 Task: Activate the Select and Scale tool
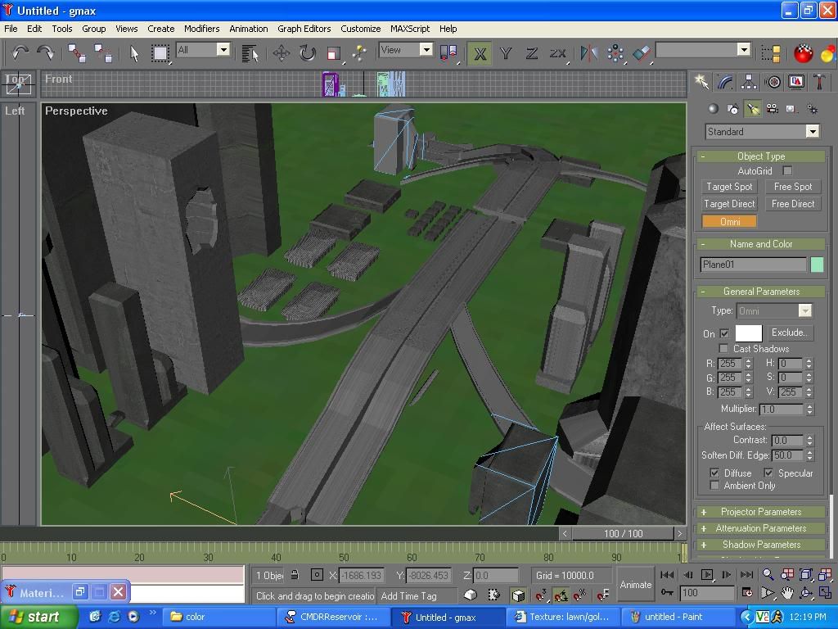(334, 53)
